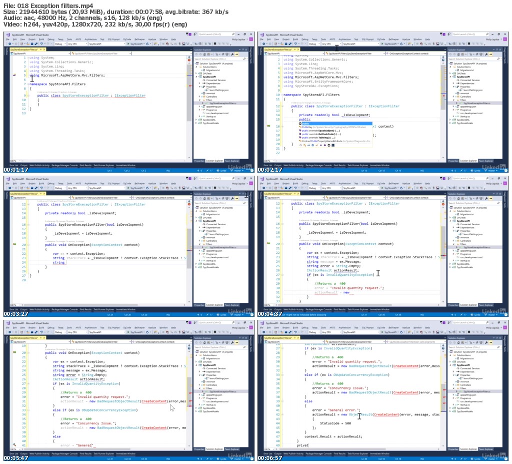Click the feedback icon beside the flag in the 00:03:27 frame

[x=194, y=179]
